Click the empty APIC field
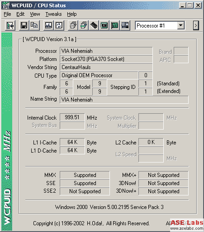204x232 pixels. pyautogui.click(x=181, y=59)
